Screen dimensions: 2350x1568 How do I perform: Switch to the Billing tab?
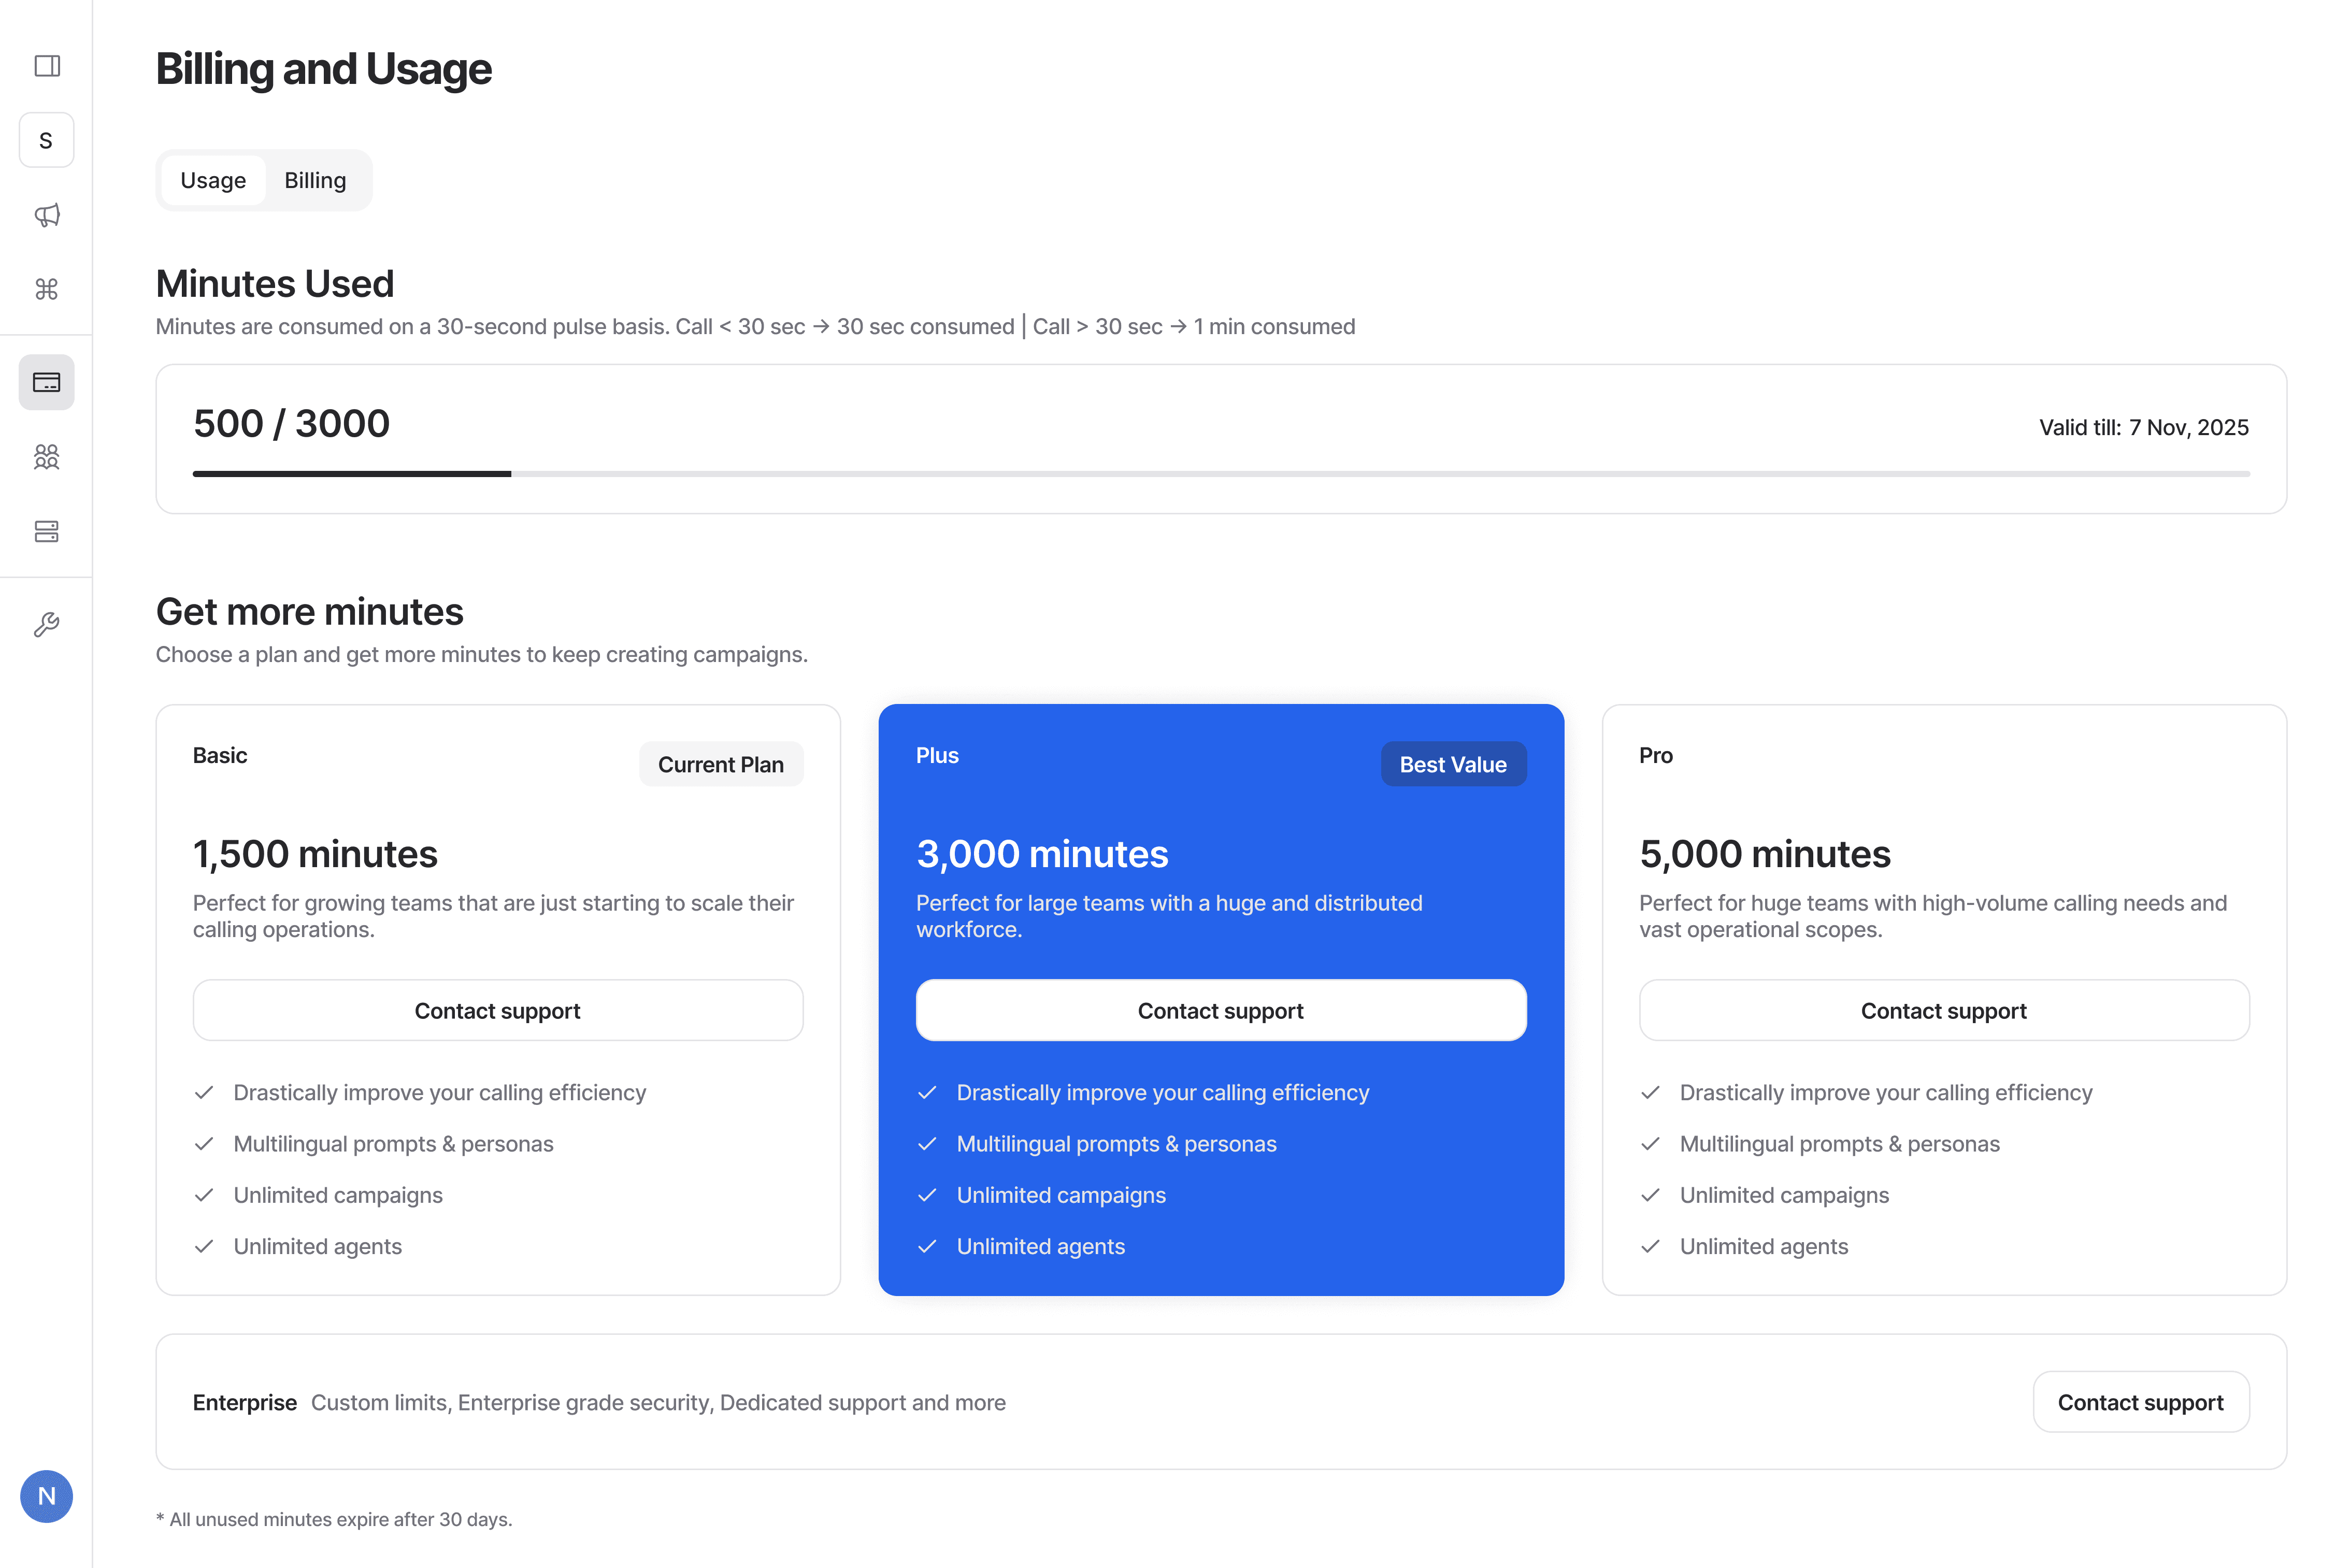(315, 181)
